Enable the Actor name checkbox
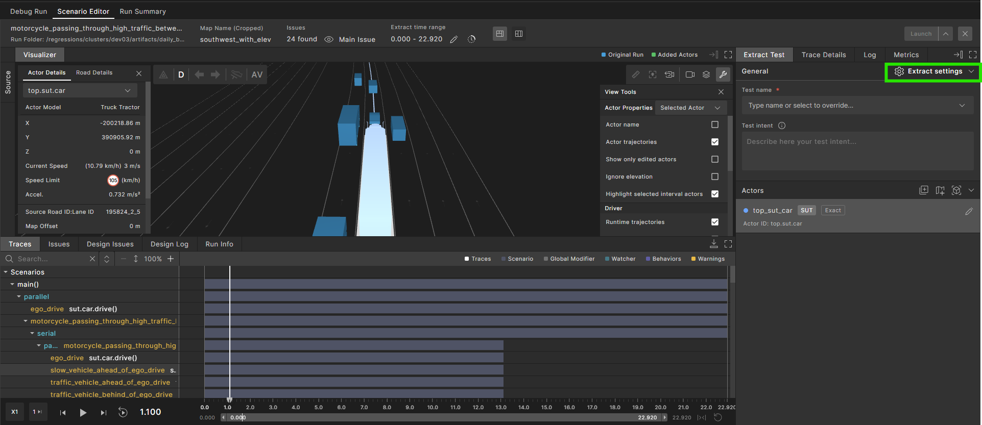Image resolution: width=982 pixels, height=425 pixels. click(714, 124)
